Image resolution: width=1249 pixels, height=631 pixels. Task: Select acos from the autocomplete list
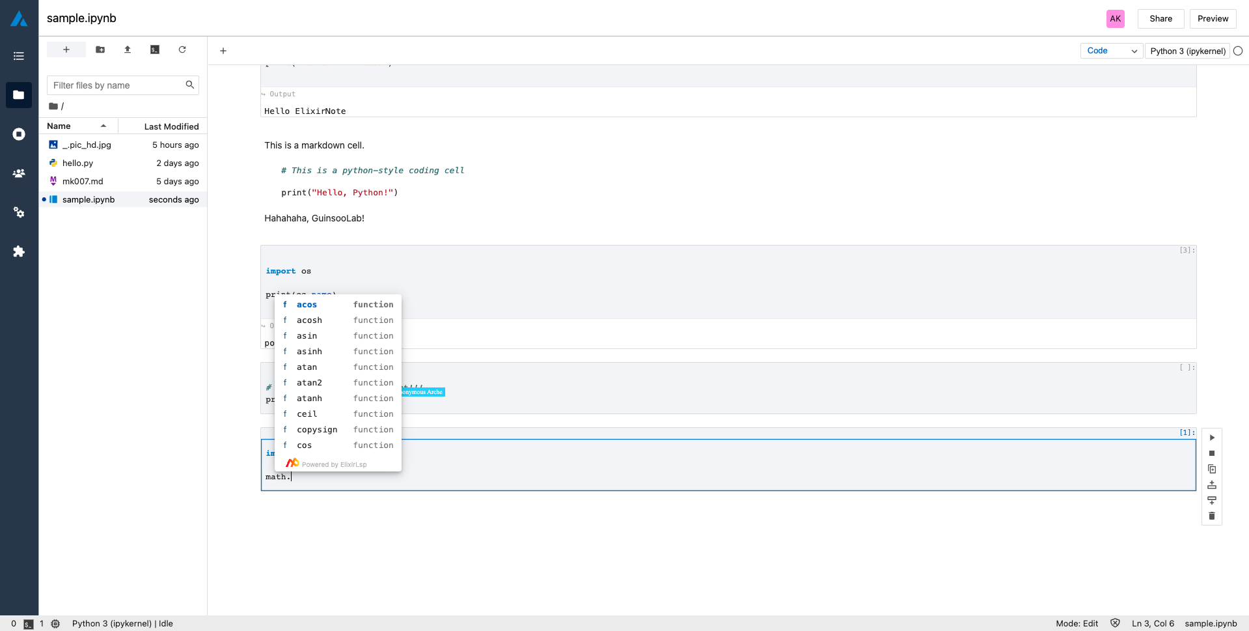[338, 305]
